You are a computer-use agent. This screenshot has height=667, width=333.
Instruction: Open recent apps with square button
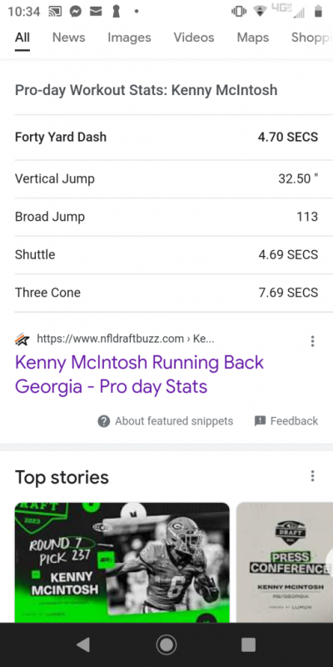point(248,644)
